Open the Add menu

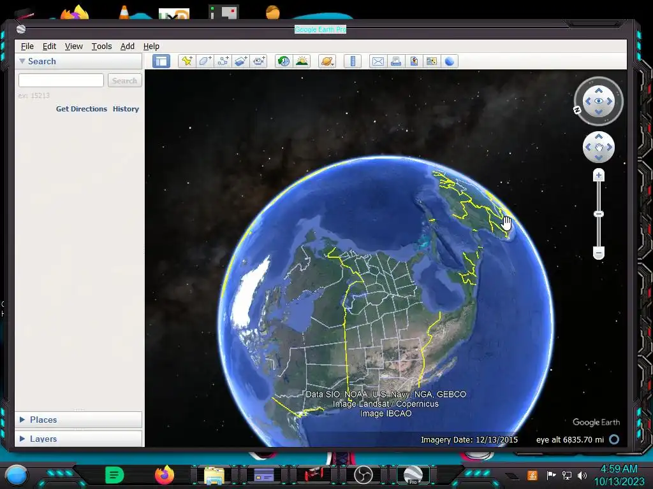(x=128, y=46)
